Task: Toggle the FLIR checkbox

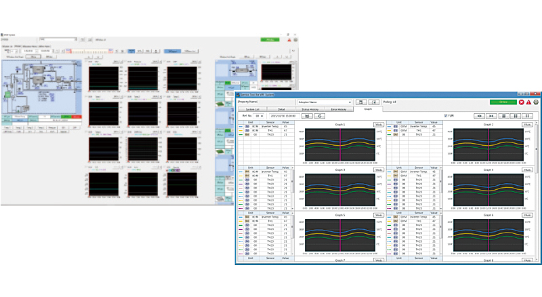Action: [445, 116]
